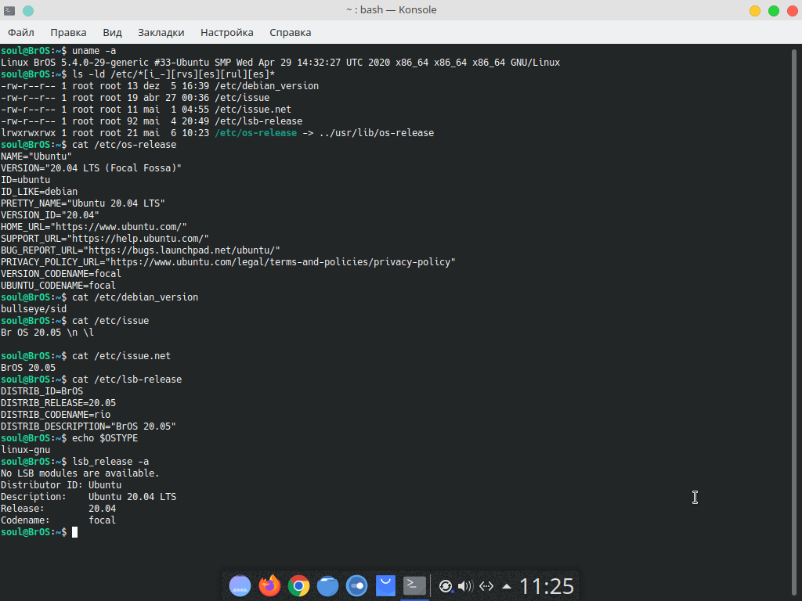Click the PRIVACY_POLICY_URL line
This screenshot has width=802, height=601.
(228, 261)
